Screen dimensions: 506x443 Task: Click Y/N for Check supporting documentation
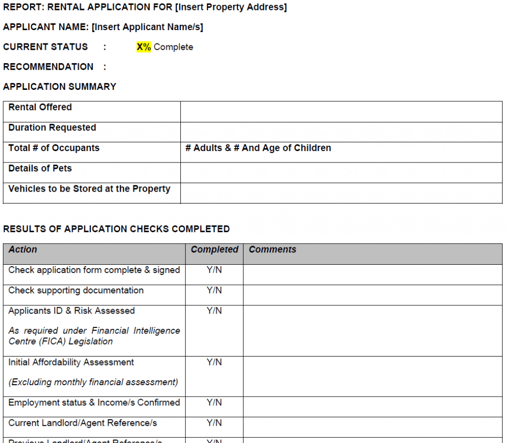(214, 290)
